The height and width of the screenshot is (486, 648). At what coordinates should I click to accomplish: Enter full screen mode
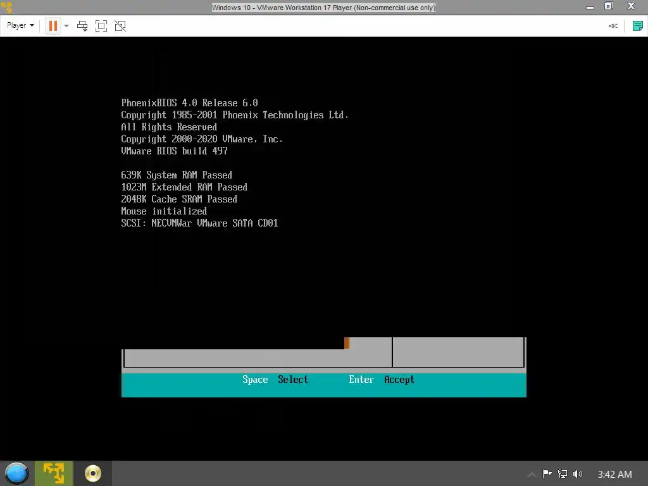point(101,26)
